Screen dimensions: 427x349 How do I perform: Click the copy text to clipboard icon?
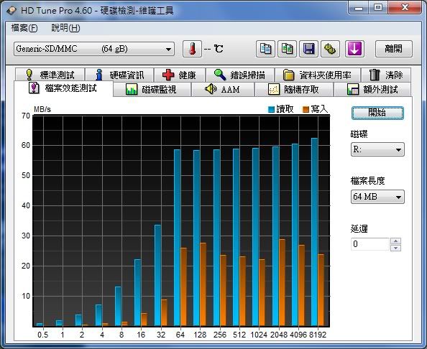(x=265, y=49)
